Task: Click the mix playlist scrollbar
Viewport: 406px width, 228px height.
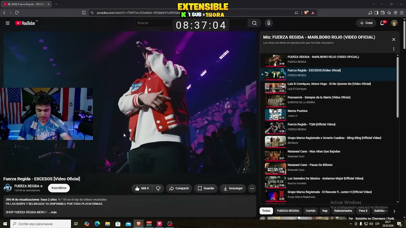Action: point(398,87)
